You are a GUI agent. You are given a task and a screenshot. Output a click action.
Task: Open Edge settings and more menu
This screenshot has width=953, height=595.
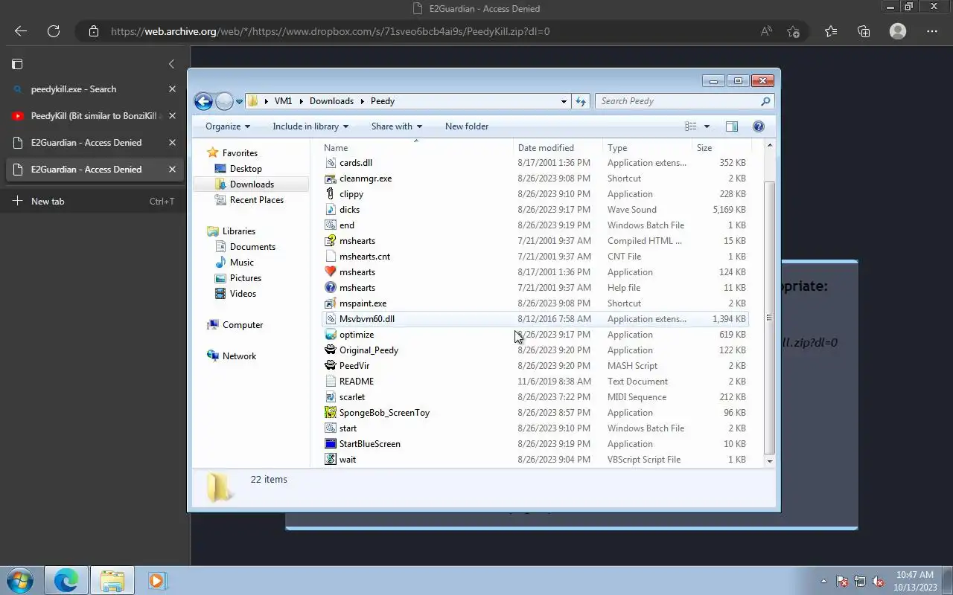932,31
